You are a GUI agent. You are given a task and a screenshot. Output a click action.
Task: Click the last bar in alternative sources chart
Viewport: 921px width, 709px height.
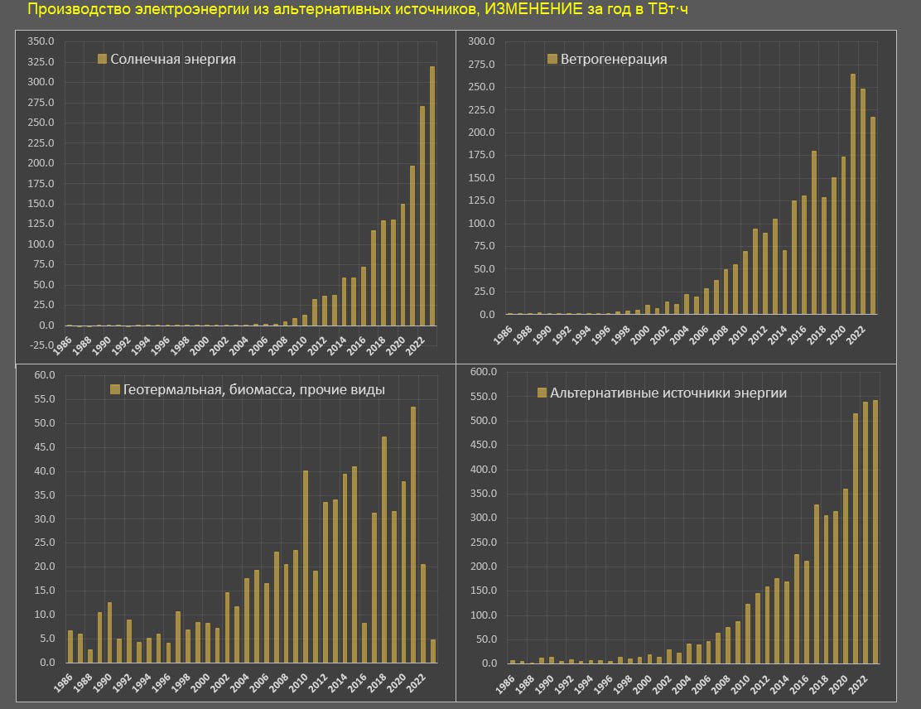click(x=875, y=532)
